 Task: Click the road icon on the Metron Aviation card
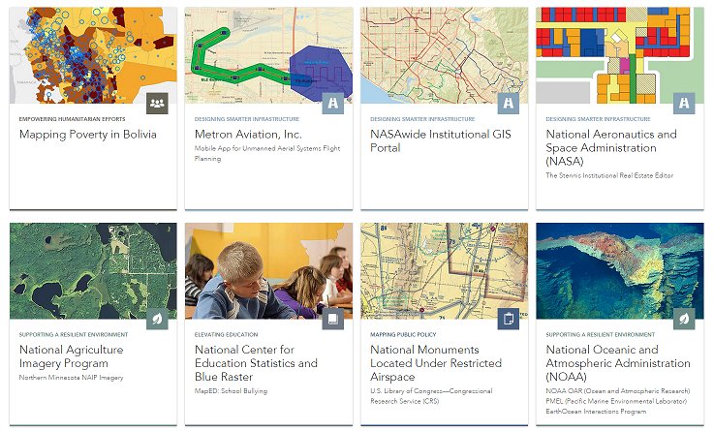tap(333, 104)
